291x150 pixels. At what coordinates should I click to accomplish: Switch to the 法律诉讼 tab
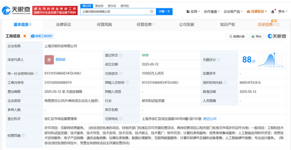pos(64,25)
